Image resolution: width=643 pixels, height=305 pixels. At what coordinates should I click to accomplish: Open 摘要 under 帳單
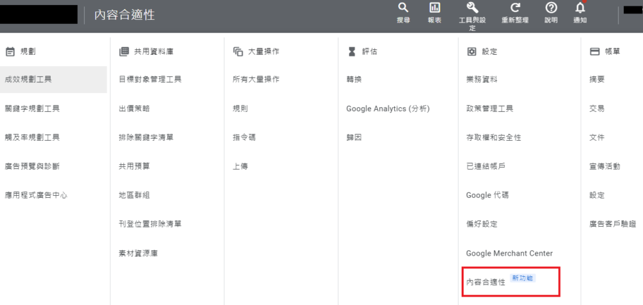(x=597, y=80)
